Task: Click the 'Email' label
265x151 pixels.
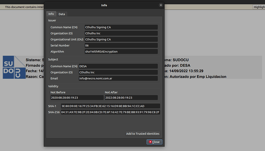Action: coord(54,78)
